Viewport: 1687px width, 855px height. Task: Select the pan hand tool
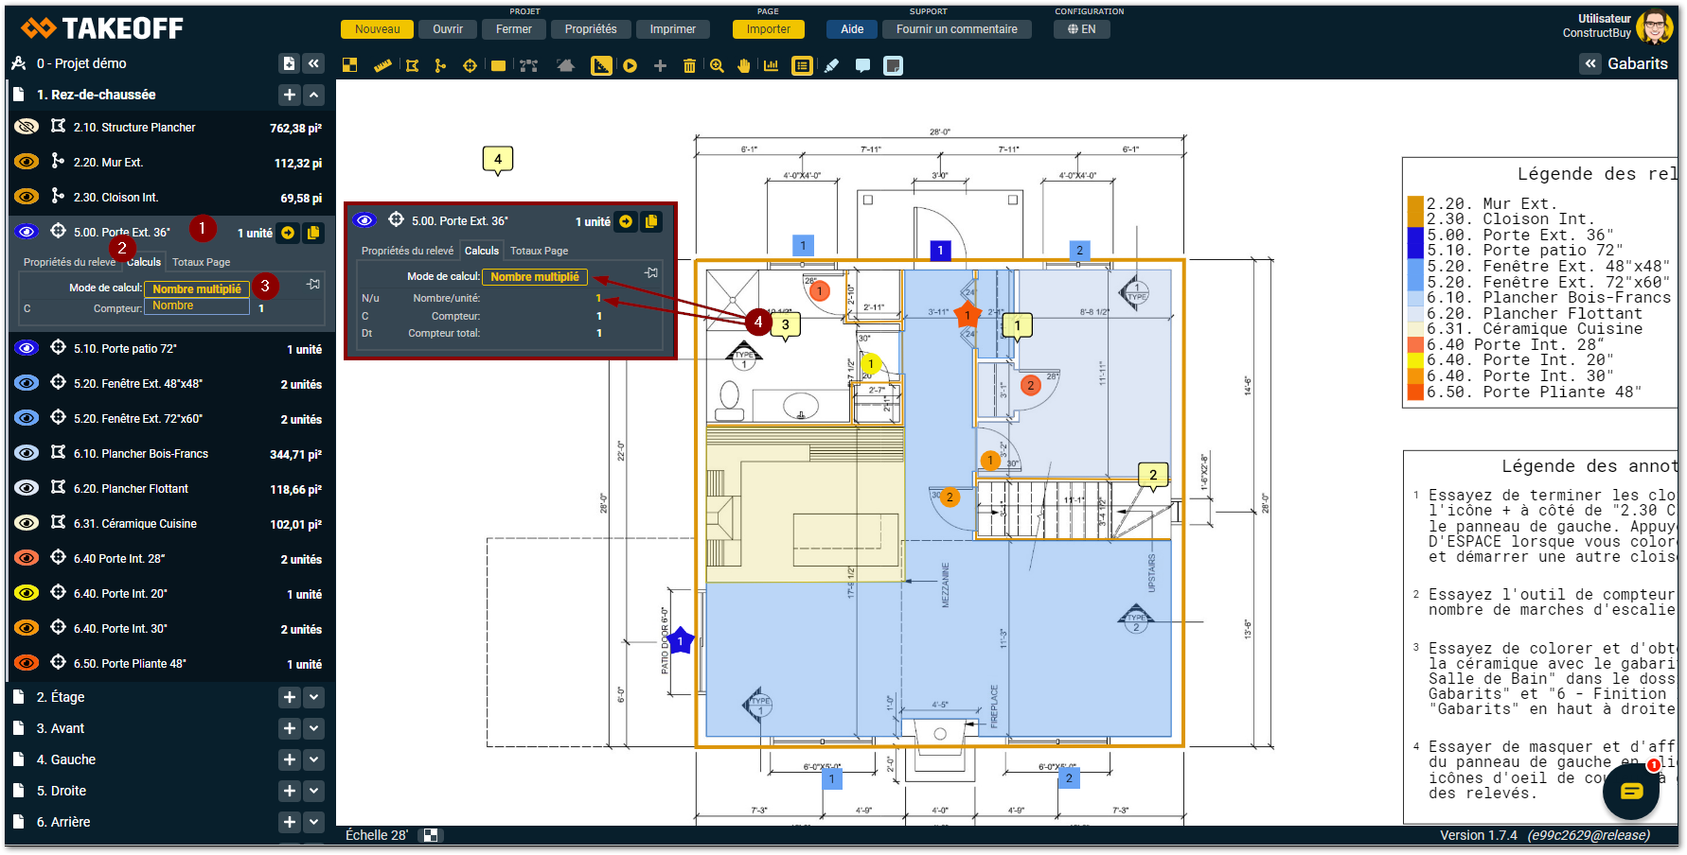tap(744, 65)
